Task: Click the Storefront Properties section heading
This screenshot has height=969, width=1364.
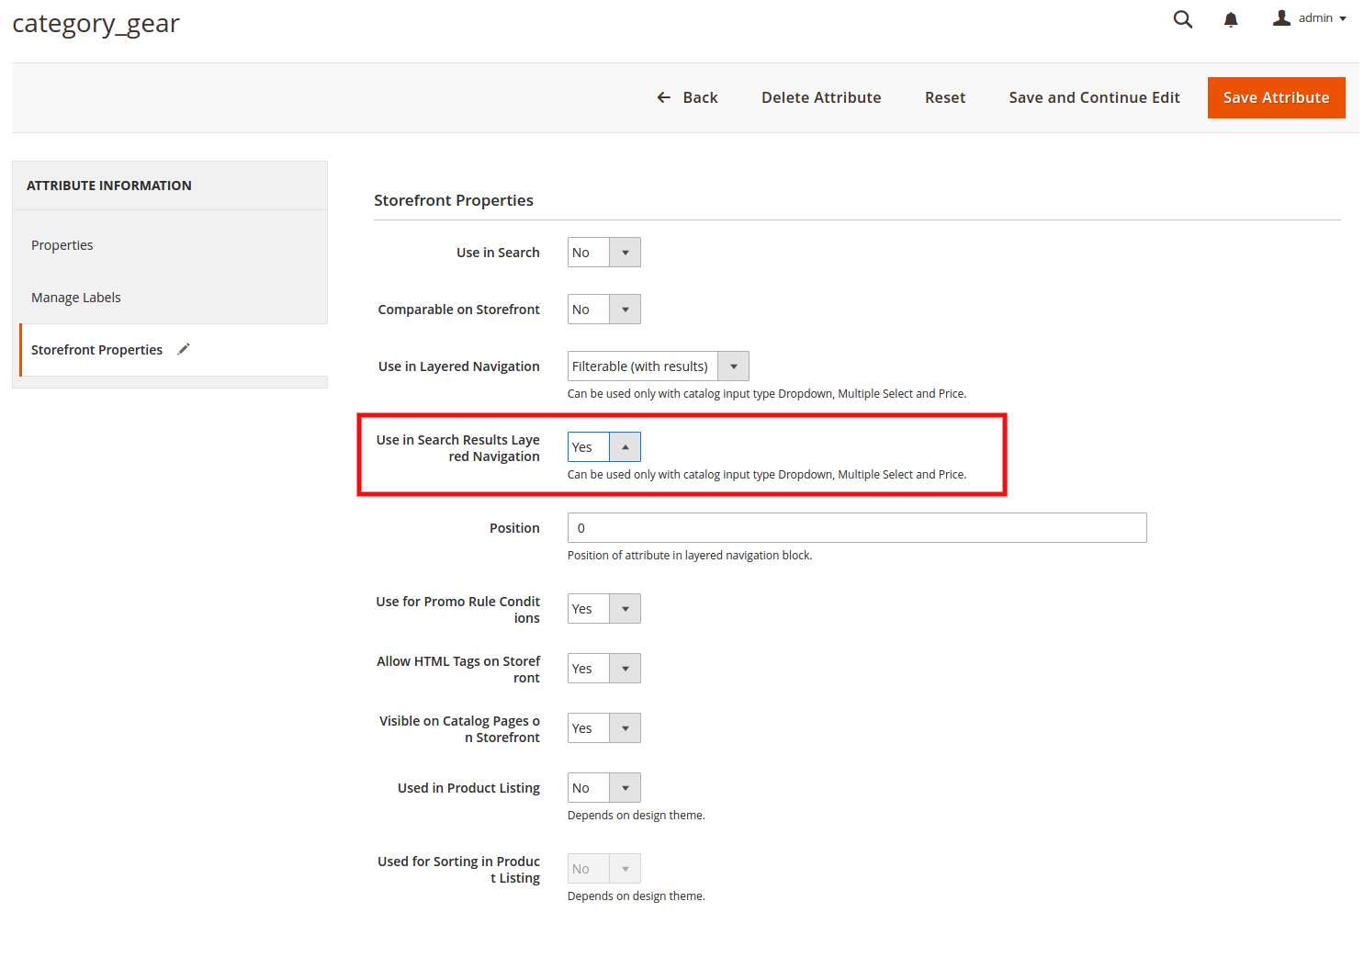Action: tap(454, 200)
